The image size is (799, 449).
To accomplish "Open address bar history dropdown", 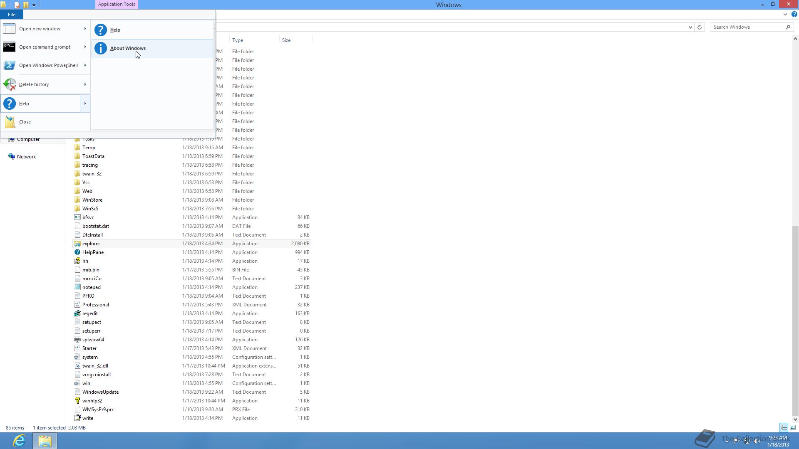I will click(x=690, y=27).
